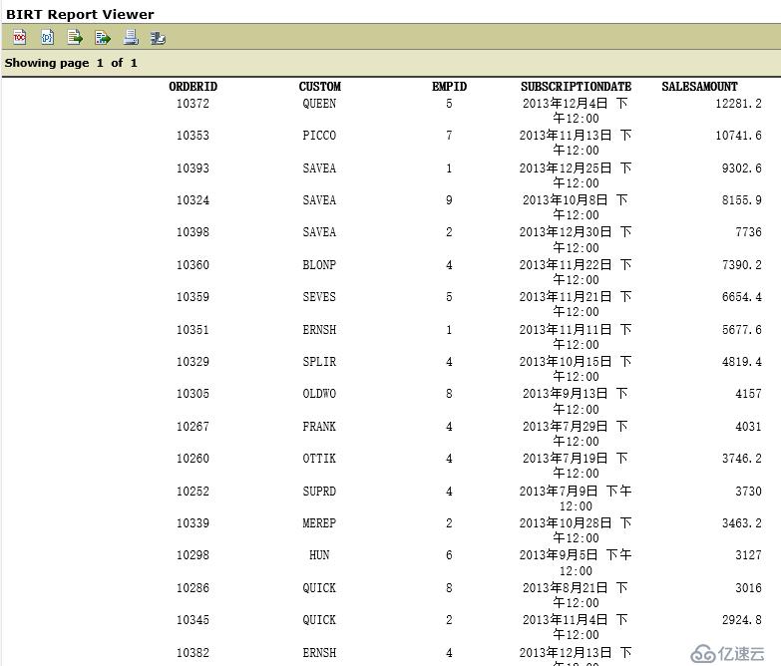Click the print report icon
This screenshot has height=666, width=781.
(131, 37)
